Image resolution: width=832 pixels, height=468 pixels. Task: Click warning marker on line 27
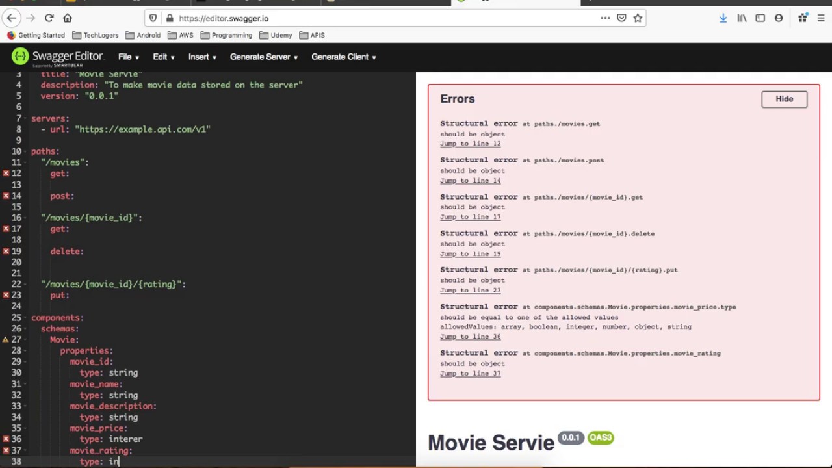(6, 339)
